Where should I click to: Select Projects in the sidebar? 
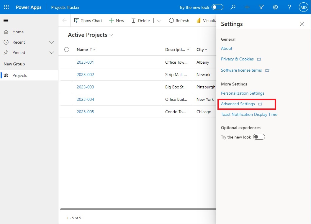click(x=19, y=75)
